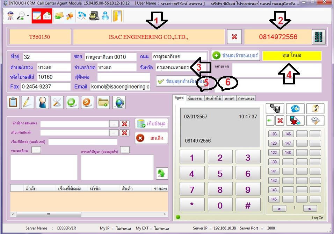Image resolution: width=334 pixels, height=234 pixels.
Task: Switch to the แผนที่ tab
Action: [230, 98]
